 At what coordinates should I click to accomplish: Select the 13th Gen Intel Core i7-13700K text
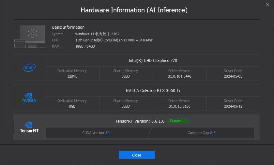pos(114,40)
